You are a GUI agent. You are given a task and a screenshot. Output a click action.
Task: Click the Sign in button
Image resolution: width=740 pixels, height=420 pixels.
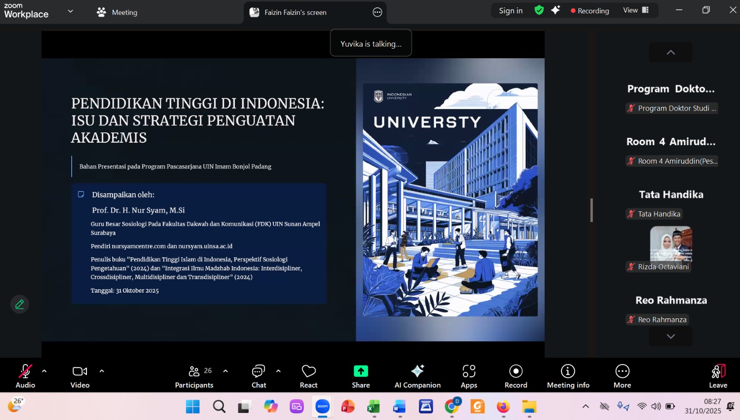(x=511, y=11)
